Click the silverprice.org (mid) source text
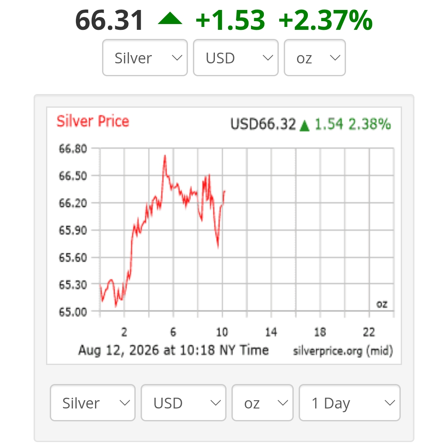The height and width of the screenshot is (447, 436). click(343, 350)
